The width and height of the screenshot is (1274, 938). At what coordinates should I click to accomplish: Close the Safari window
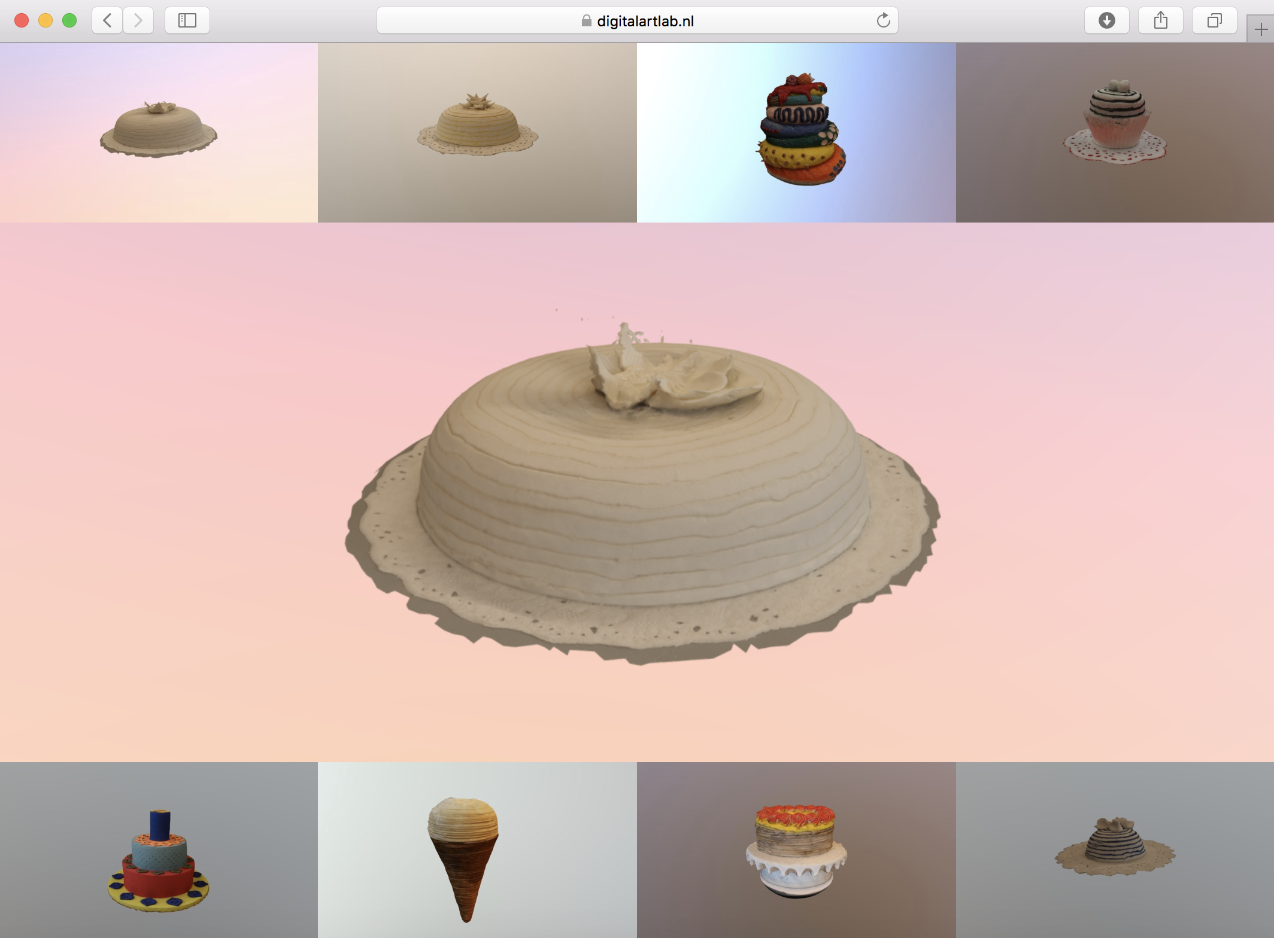tap(22, 21)
